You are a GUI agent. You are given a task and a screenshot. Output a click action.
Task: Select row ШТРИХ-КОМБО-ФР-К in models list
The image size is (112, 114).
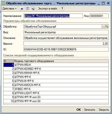[56, 69]
